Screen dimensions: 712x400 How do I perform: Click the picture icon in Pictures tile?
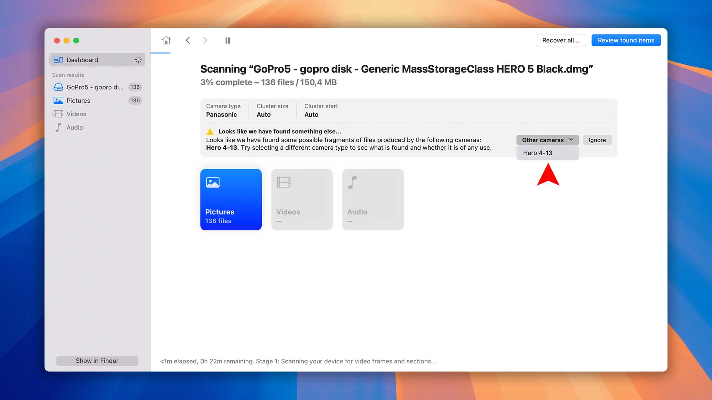tap(213, 182)
